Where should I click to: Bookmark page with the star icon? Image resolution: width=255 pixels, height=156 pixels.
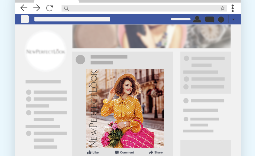222,8
